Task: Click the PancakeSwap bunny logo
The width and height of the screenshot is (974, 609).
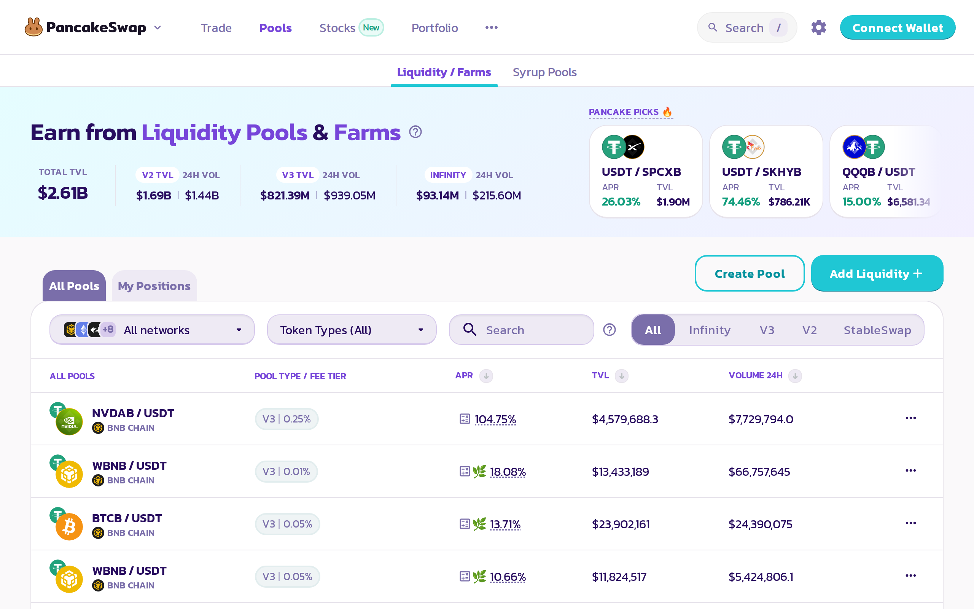Action: [33, 27]
